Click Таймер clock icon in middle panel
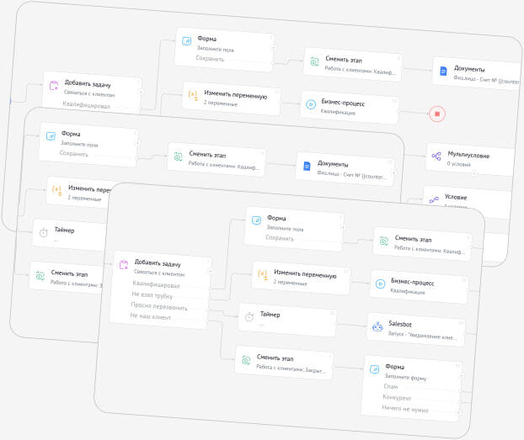The width and height of the screenshot is (524, 440). (x=44, y=232)
